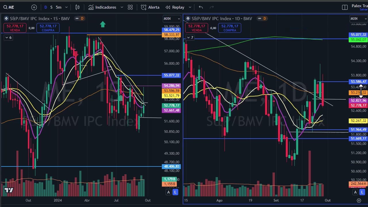Screen dimensions: 368x207
Task: Expand the 7 indicators legend on daily chart
Action: [190, 38]
